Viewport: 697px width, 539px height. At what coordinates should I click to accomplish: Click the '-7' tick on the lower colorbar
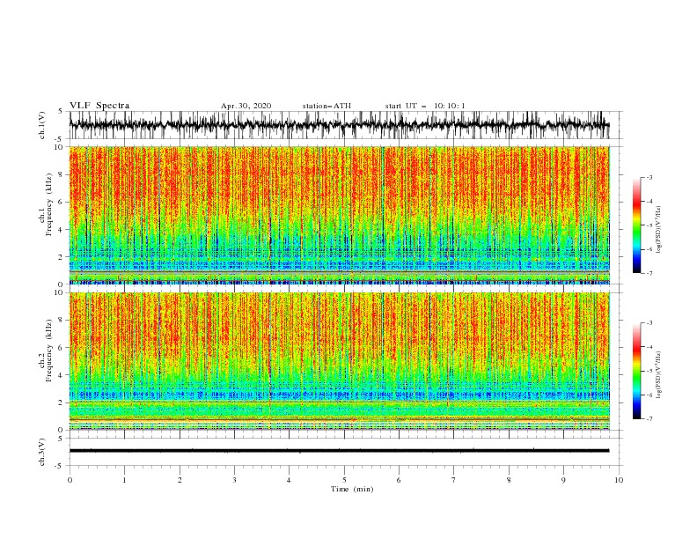649,419
